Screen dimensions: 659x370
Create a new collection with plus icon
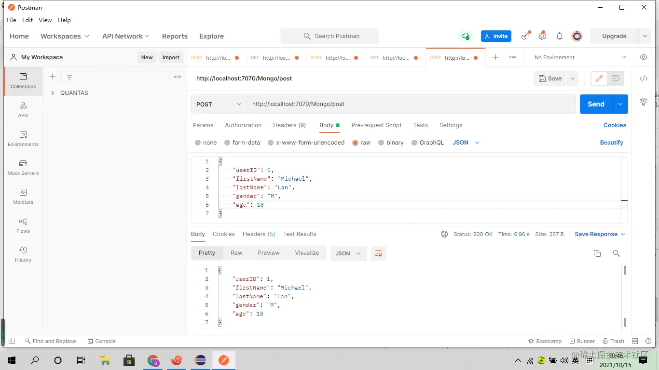click(x=53, y=77)
